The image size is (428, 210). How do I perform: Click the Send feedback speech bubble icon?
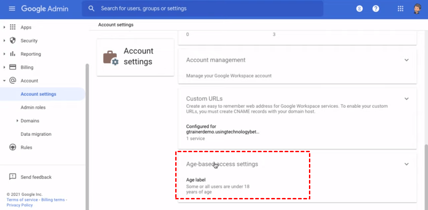coord(12,177)
